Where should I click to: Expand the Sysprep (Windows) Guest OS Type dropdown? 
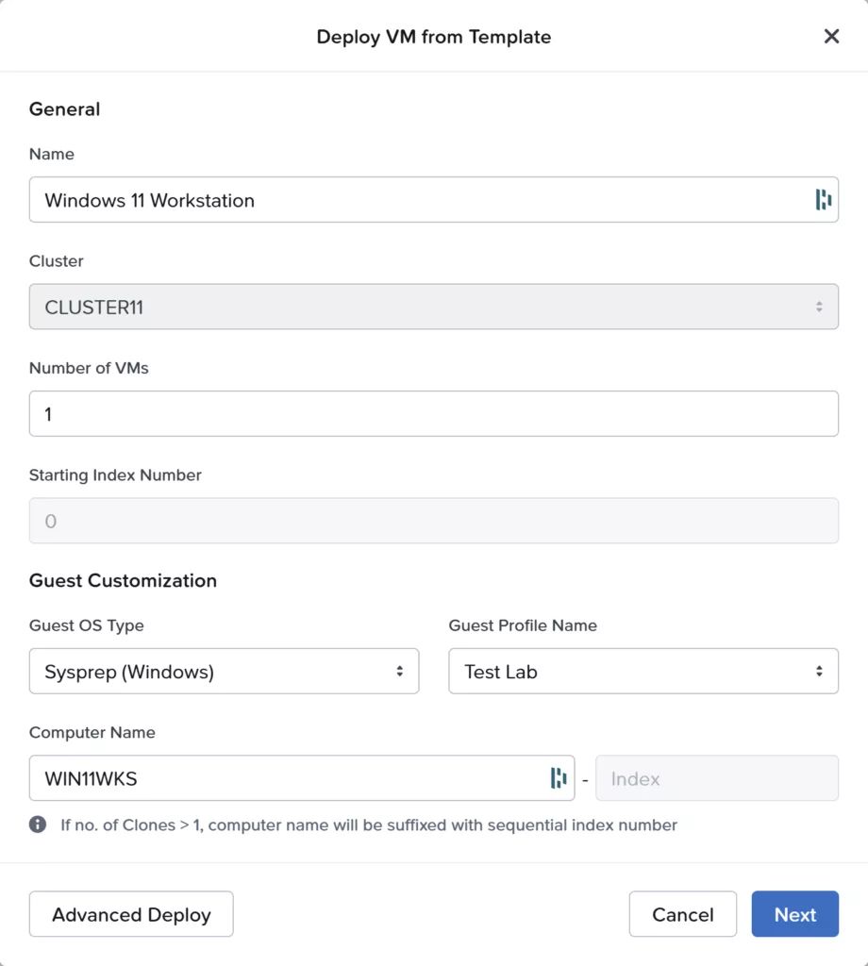225,671
